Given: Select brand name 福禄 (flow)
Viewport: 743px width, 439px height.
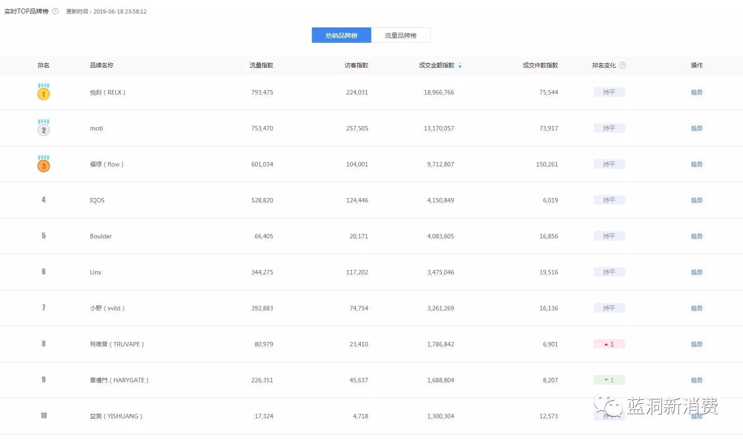Looking at the screenshot, I should point(107,164).
